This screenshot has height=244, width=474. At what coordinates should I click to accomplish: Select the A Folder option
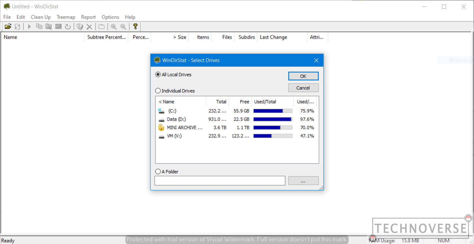coord(167,172)
